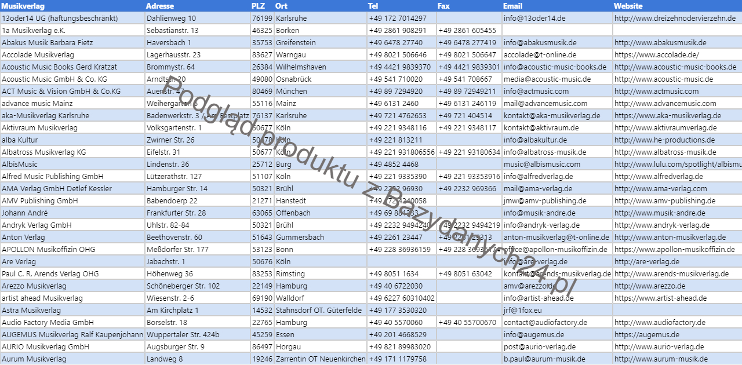The height and width of the screenshot is (365, 742).
Task: Select Aurum Musikverlag name cell
Action: (x=72, y=359)
